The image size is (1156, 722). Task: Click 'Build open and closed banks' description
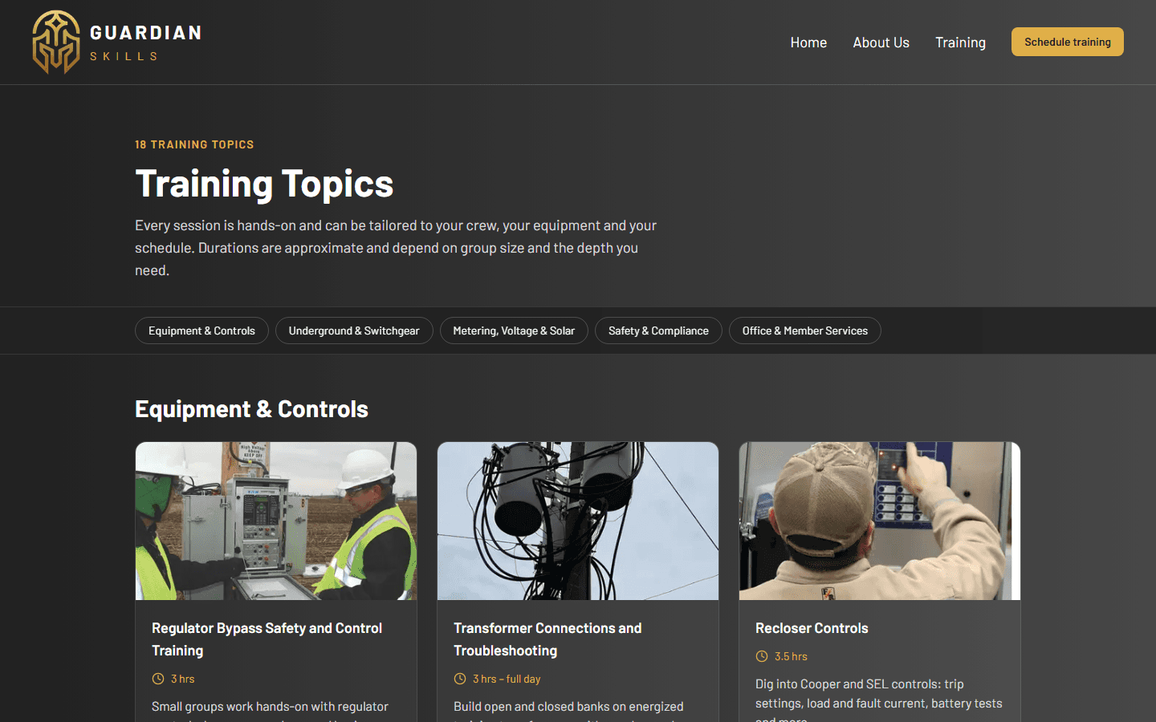tap(568, 711)
